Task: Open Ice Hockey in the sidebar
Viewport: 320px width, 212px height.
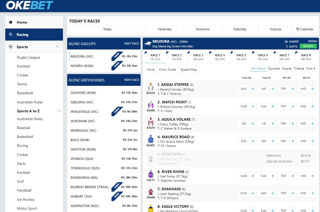Action: coord(26,199)
